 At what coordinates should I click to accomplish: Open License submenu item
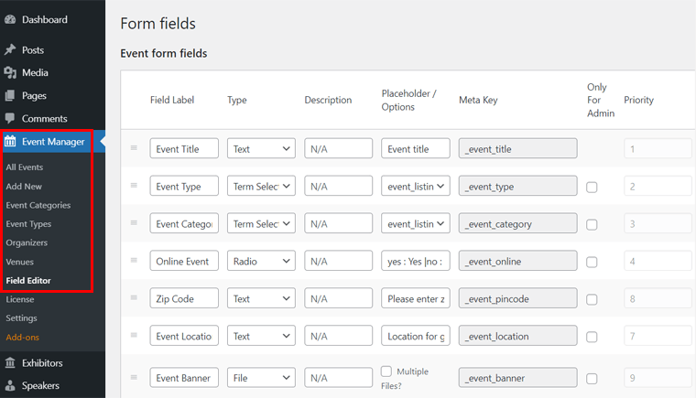(x=20, y=299)
